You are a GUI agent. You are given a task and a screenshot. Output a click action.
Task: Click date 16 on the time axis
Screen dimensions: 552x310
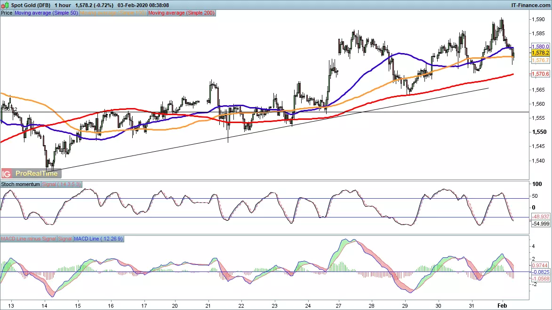point(111,306)
